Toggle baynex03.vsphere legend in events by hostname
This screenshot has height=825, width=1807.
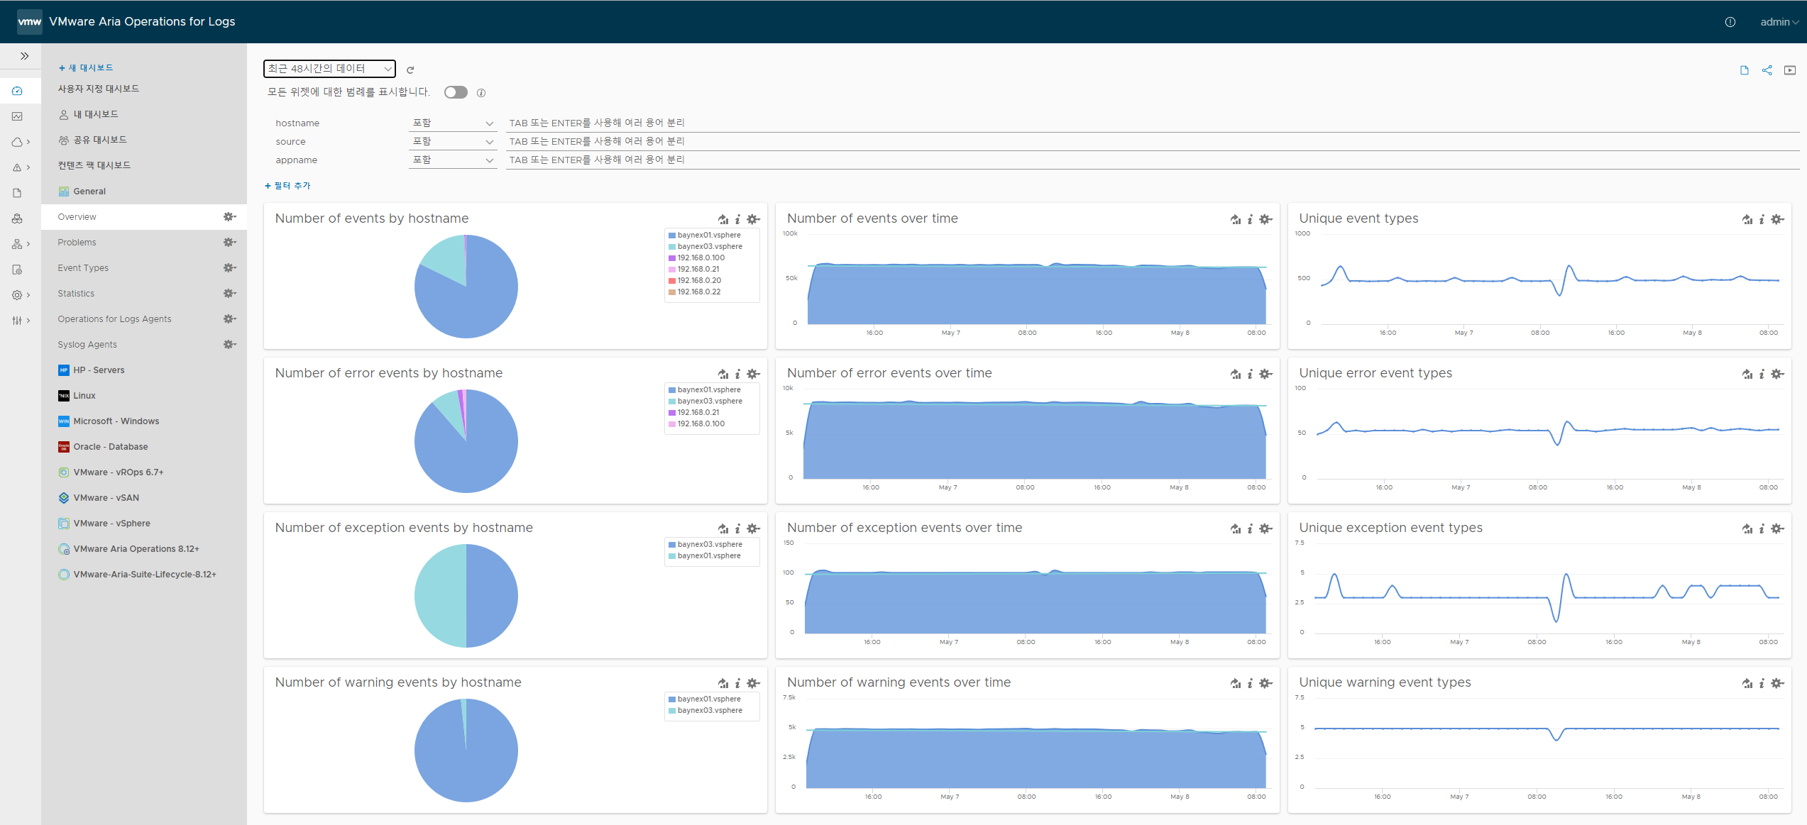tap(709, 246)
